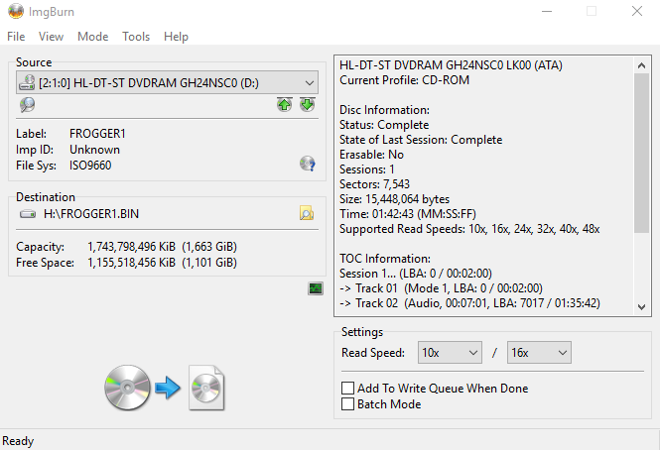
Task: Open the 10x read speed dropdown
Action: pyautogui.click(x=450, y=353)
